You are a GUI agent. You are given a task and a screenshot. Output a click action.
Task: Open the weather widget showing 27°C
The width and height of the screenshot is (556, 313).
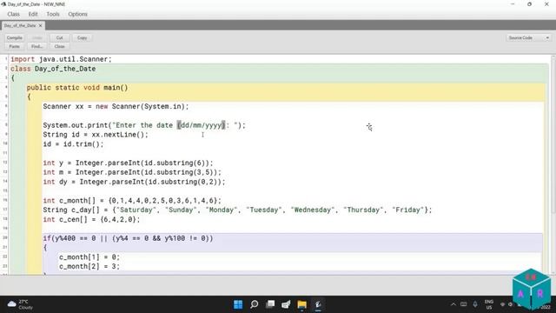[20, 304]
